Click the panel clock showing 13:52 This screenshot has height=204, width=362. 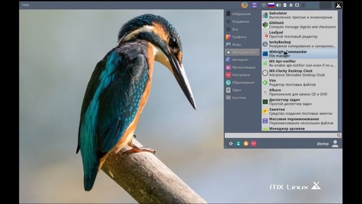pos(25,5)
